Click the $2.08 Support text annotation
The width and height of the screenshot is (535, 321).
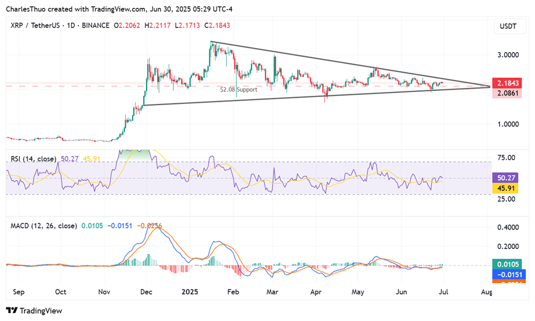[239, 90]
